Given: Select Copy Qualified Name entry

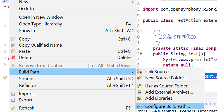Looking at the screenshot, I should (x=73, y=45).
